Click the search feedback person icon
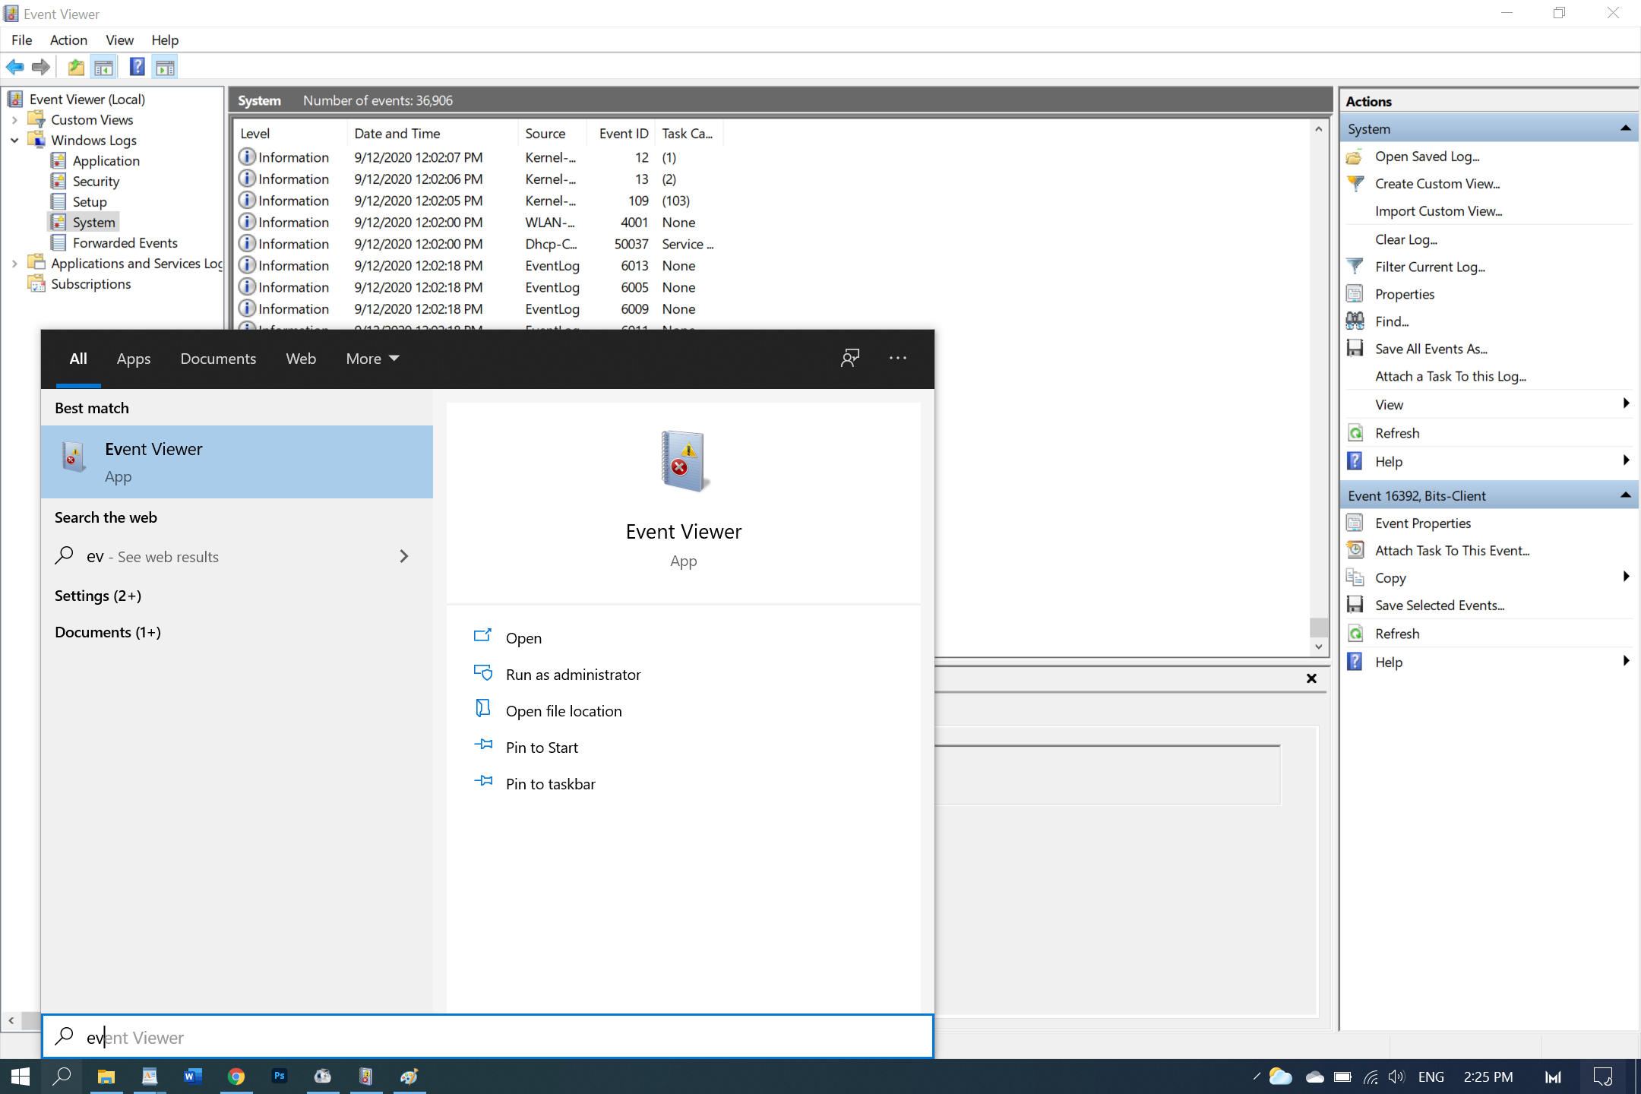 (x=850, y=358)
